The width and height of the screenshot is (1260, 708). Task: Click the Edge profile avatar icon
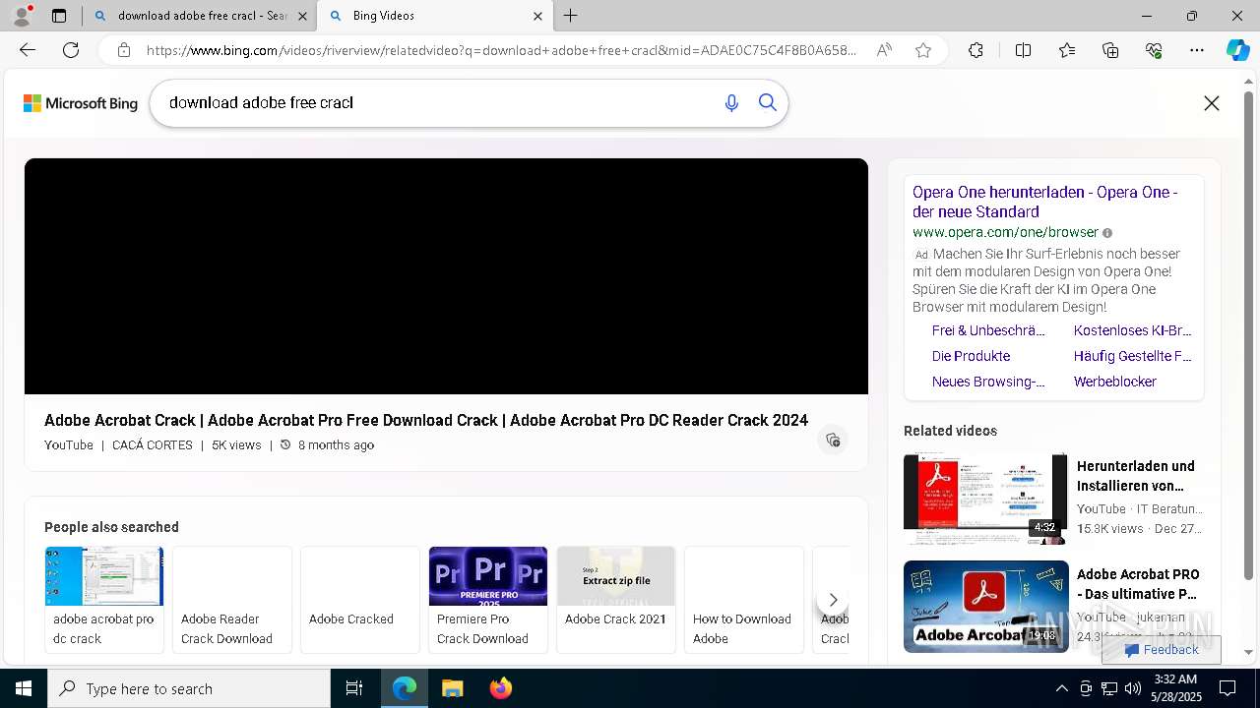(x=22, y=16)
